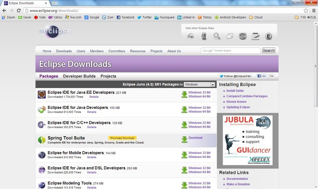This screenshot has height=189, width=318.
Task: Click the Mobile Developers package icon
Action: click(42, 155)
